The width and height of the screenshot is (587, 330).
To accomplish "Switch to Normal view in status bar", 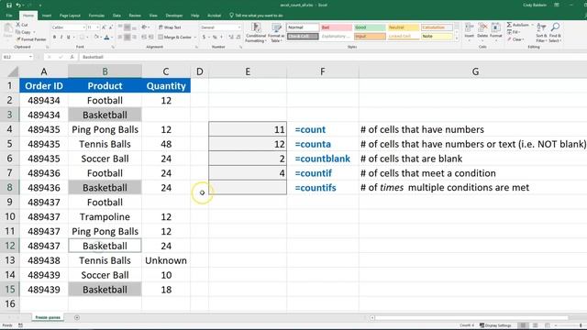I will tap(524, 325).
